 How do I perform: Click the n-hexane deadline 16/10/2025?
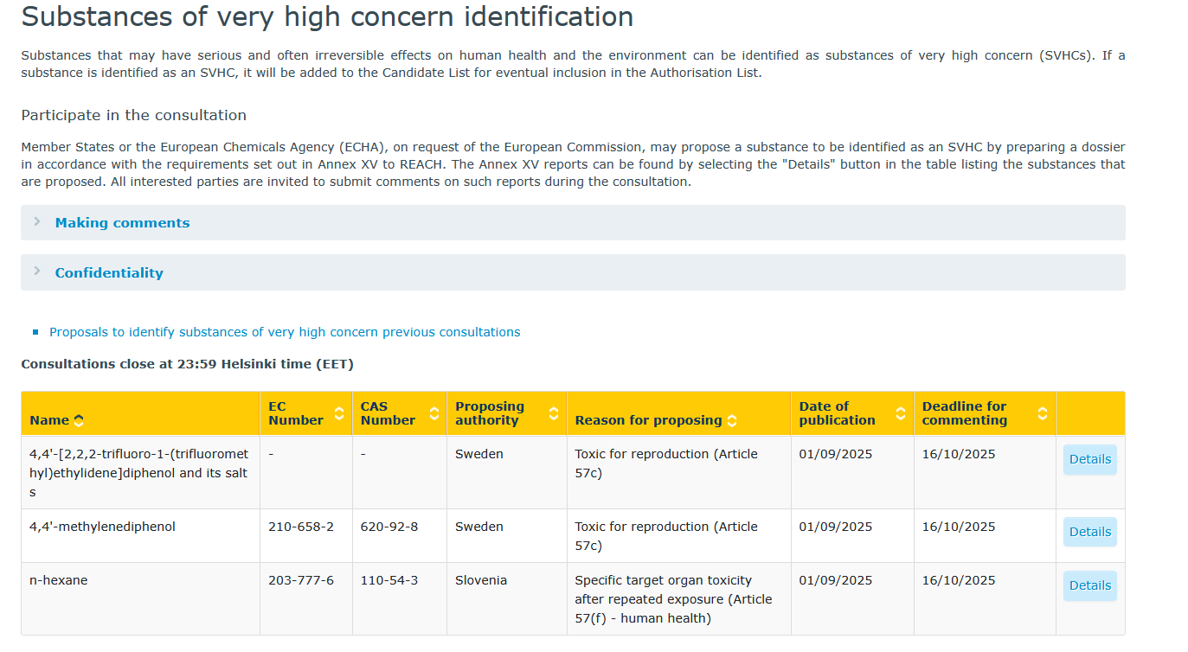[959, 580]
